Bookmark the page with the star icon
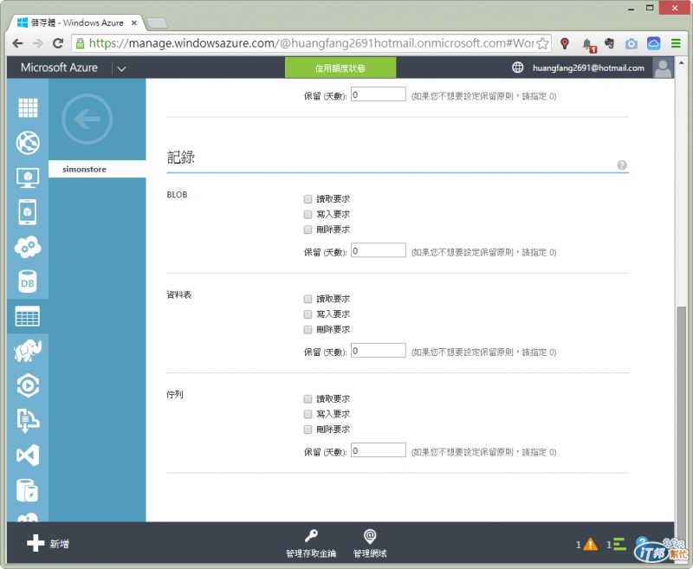Viewport: 693px width, 569px height. (542, 43)
